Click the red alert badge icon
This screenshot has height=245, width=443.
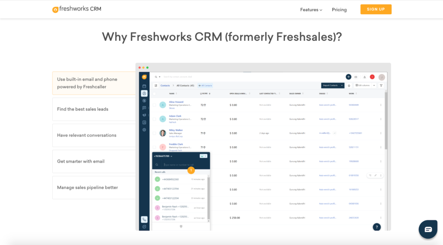[372, 77]
